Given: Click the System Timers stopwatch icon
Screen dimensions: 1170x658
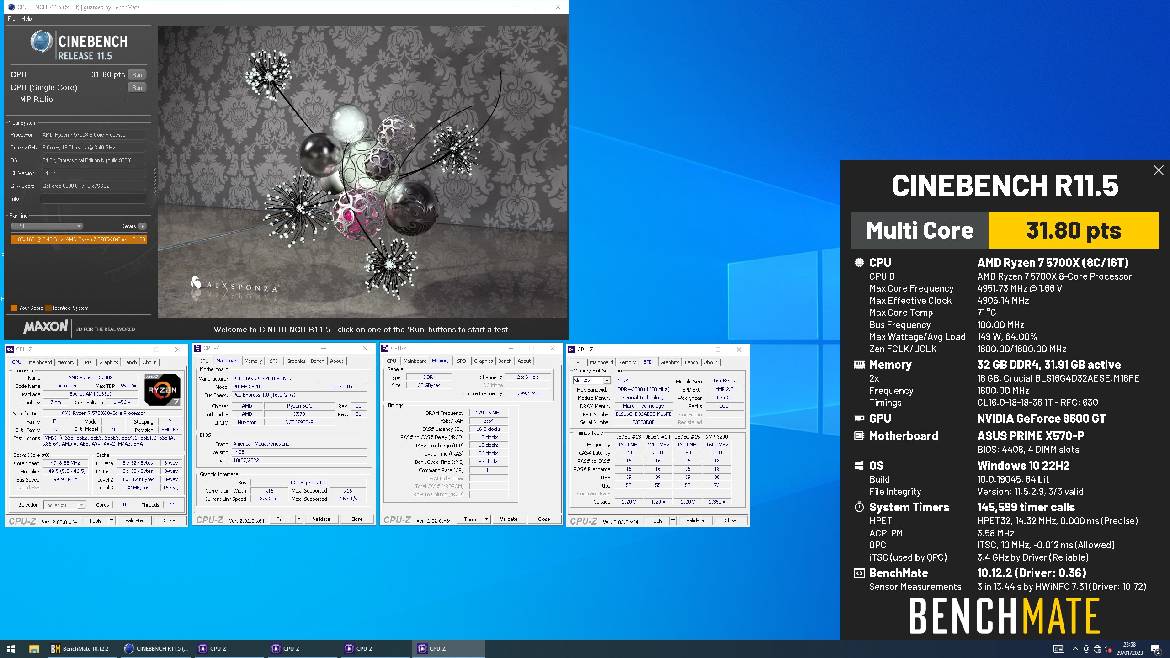Looking at the screenshot, I should pyautogui.click(x=859, y=507).
